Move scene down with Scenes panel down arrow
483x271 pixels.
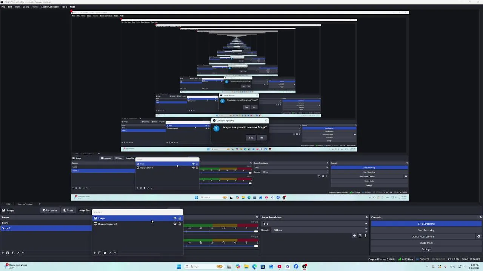tap(23, 253)
